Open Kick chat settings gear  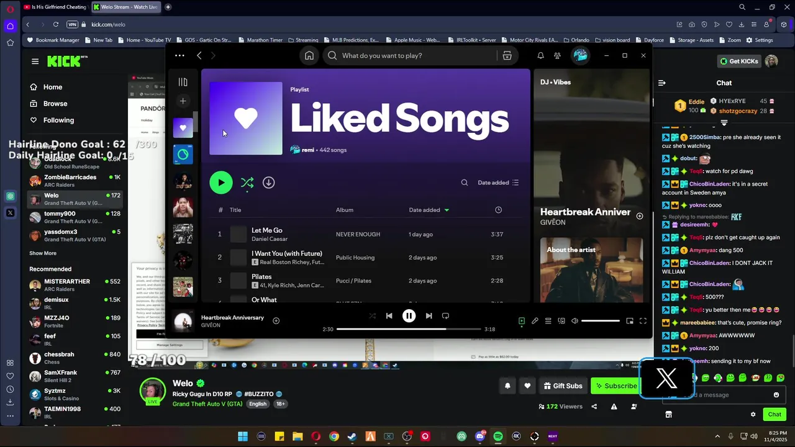click(753, 414)
